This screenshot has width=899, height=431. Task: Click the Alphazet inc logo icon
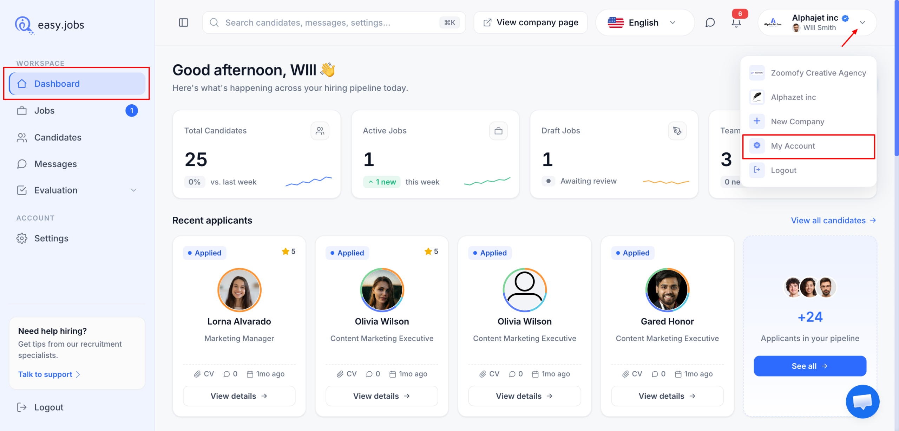tap(757, 97)
